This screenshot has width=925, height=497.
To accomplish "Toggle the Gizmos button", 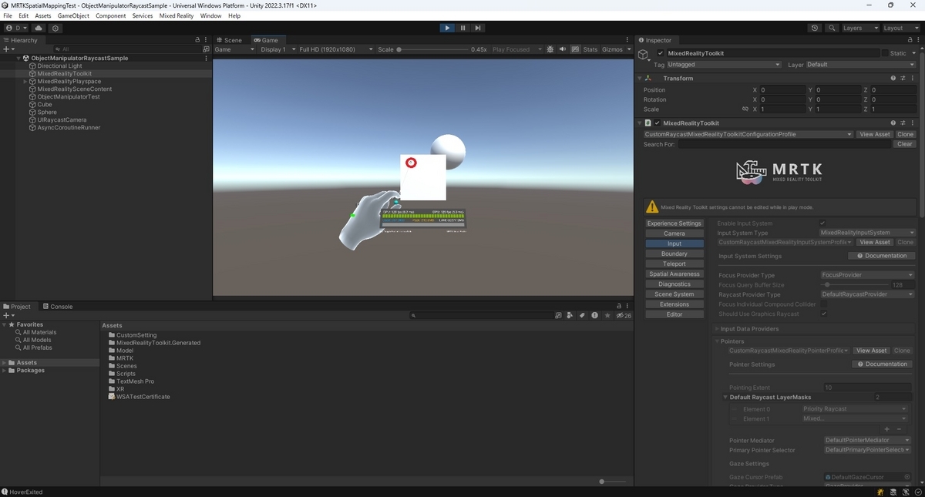I will click(612, 49).
